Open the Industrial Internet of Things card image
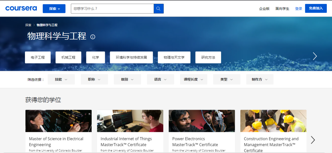Screen dimensions: 332x153 point(130,121)
